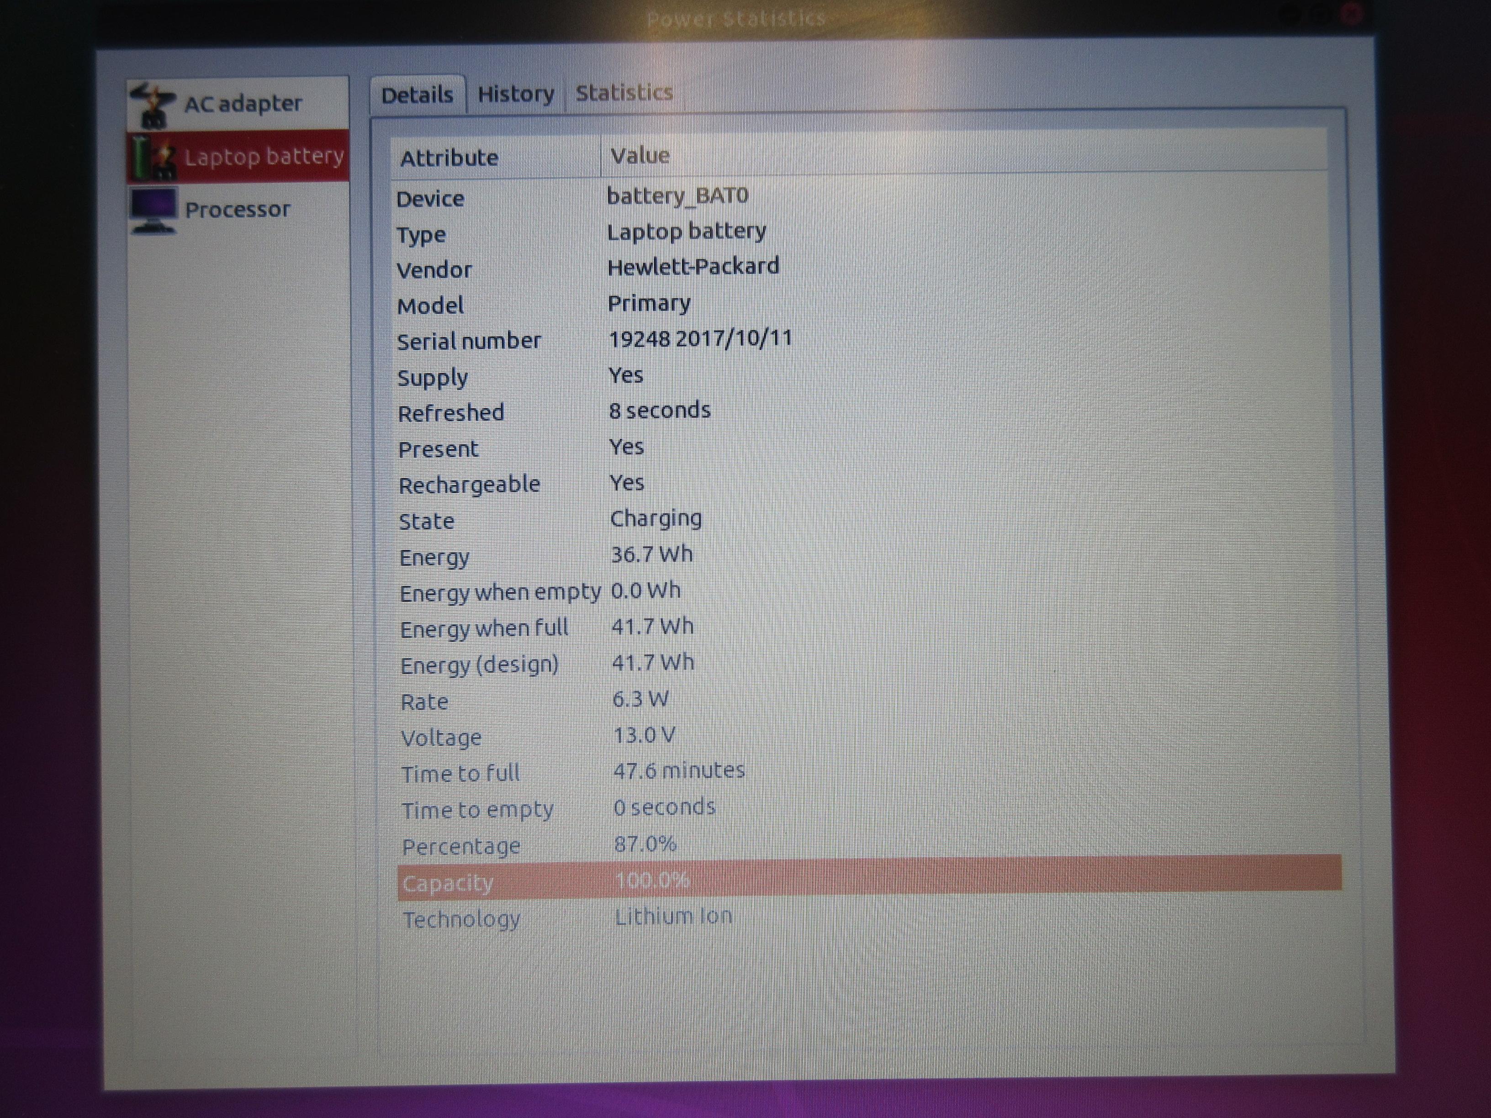1491x1118 pixels.
Task: Select the Percentage attribute label
Action: pyautogui.click(x=461, y=846)
